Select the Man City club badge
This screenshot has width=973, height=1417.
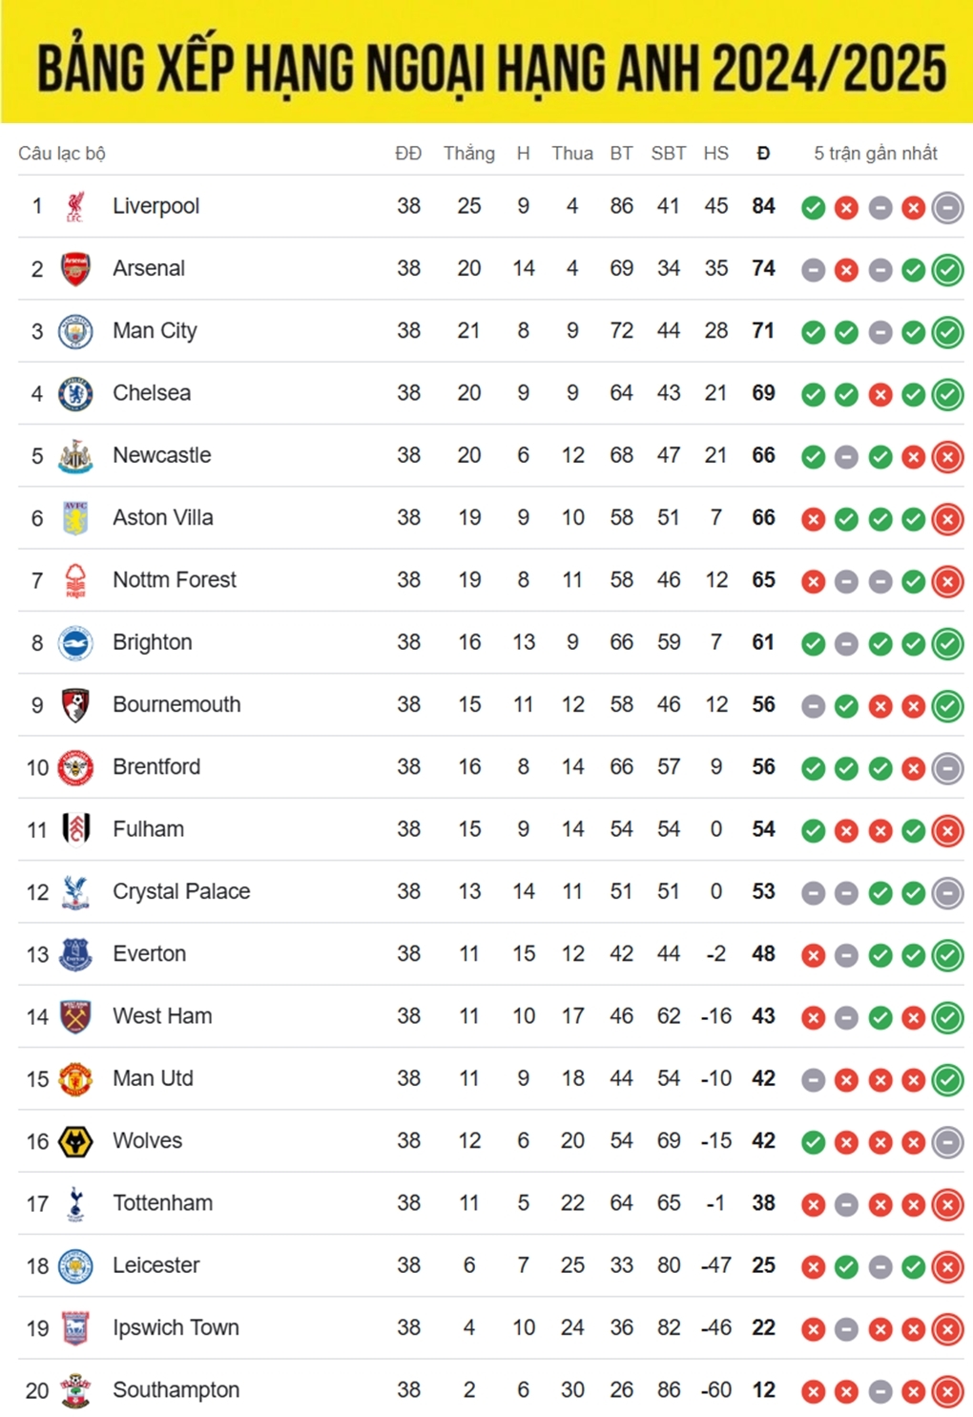tap(75, 331)
